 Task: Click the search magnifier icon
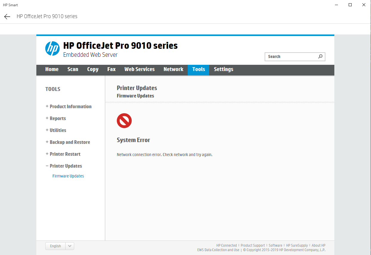pos(320,56)
